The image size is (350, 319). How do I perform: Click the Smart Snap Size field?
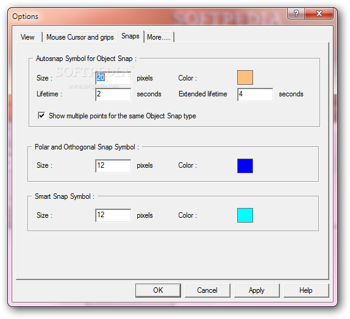(x=113, y=215)
